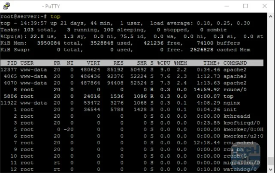275x173 pixels.
Task: Select the load average value 0.18
Action: point(205,23)
